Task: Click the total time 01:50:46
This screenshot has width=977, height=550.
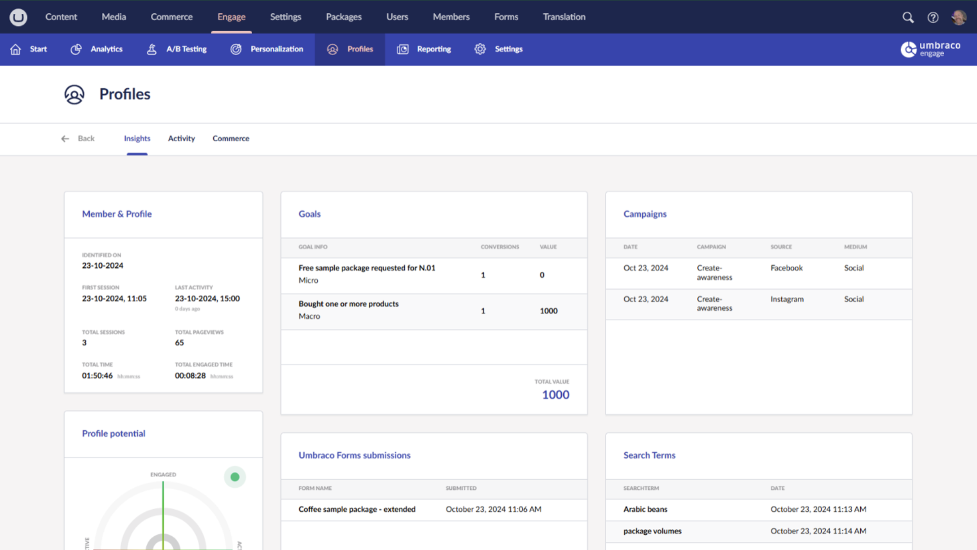Action: coord(97,376)
